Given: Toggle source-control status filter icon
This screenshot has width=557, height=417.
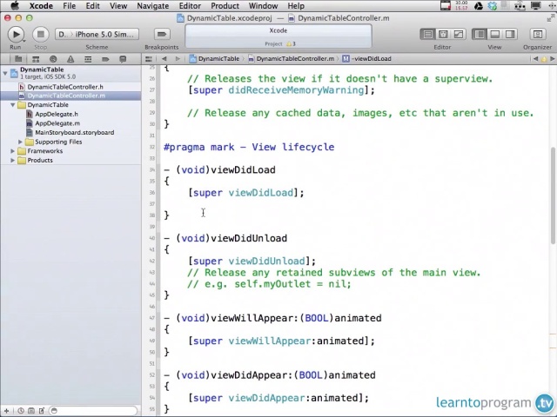Looking at the screenshot, I should (x=31, y=411).
